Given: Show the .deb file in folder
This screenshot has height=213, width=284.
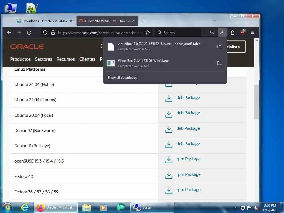Looking at the screenshot, I should (219, 47).
